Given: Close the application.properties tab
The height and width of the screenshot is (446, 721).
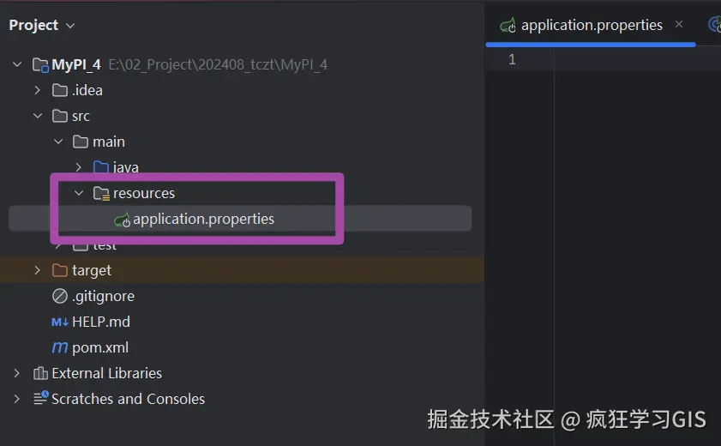Looking at the screenshot, I should tap(679, 24).
